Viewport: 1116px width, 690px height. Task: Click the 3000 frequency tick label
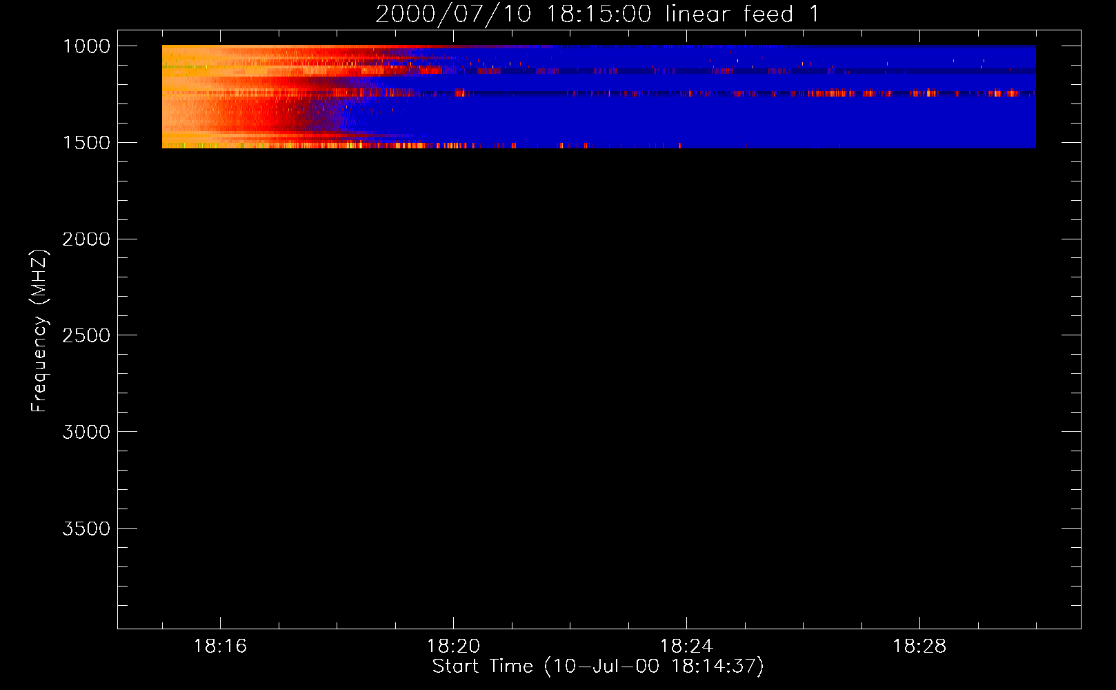[86, 432]
